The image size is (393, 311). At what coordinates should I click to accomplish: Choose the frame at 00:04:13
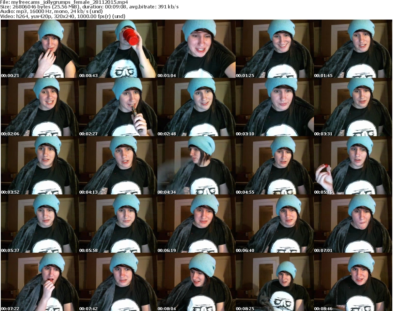pyautogui.click(x=118, y=166)
